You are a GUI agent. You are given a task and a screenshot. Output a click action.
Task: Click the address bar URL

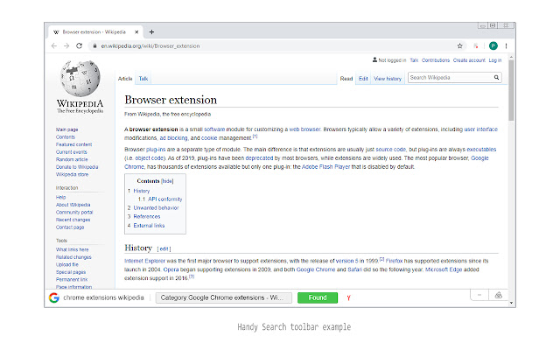coord(150,45)
